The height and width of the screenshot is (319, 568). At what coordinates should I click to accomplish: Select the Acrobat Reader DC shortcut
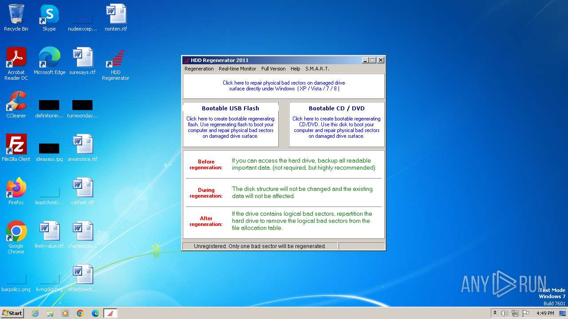click(16, 64)
